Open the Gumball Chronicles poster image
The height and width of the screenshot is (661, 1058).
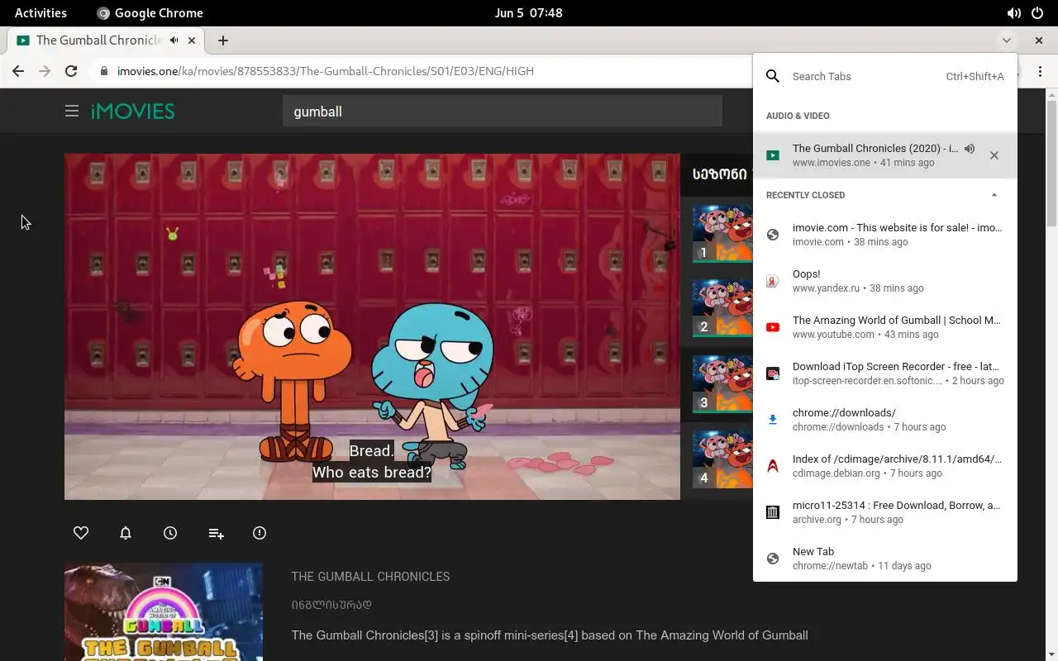point(164,612)
